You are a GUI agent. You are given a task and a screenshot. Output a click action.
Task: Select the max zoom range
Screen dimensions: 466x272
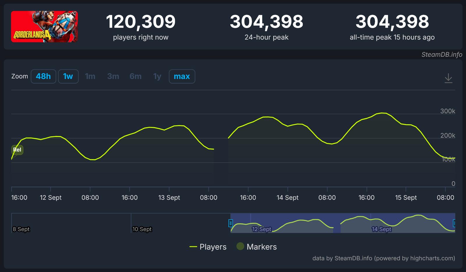click(182, 76)
